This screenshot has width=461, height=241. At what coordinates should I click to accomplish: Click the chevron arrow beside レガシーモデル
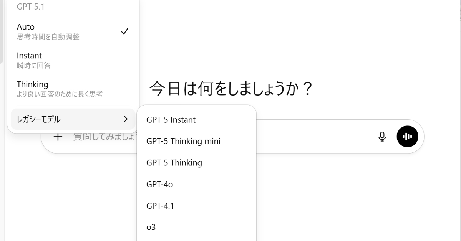(x=125, y=119)
